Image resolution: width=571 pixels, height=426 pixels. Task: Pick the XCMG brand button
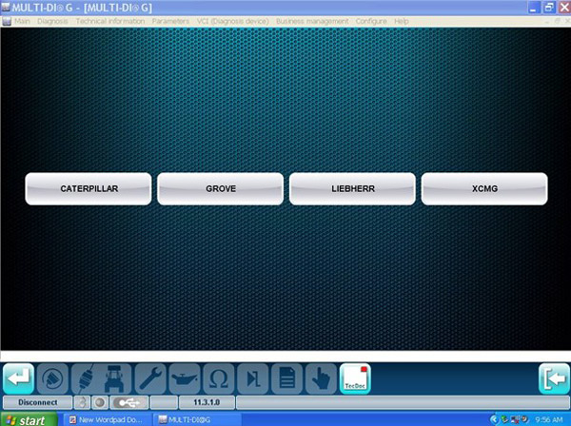point(484,188)
